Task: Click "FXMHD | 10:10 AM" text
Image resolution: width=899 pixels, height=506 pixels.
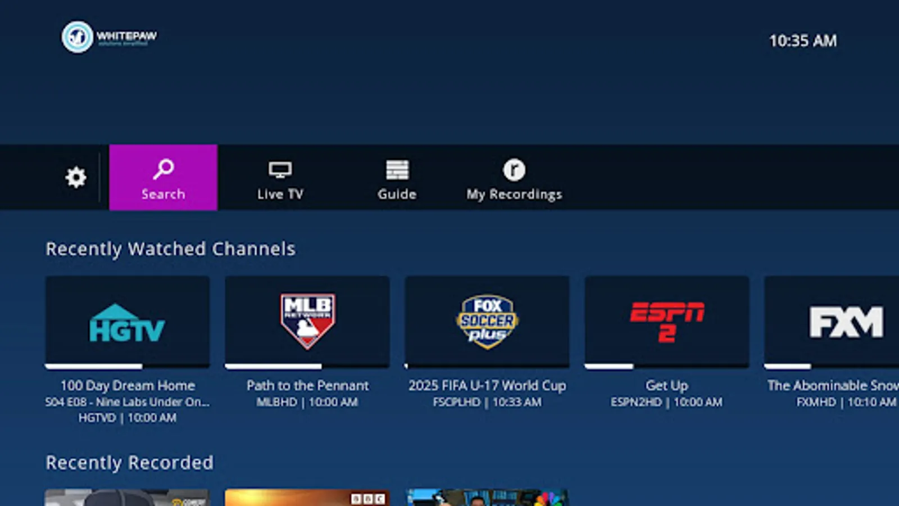Action: pos(846,402)
